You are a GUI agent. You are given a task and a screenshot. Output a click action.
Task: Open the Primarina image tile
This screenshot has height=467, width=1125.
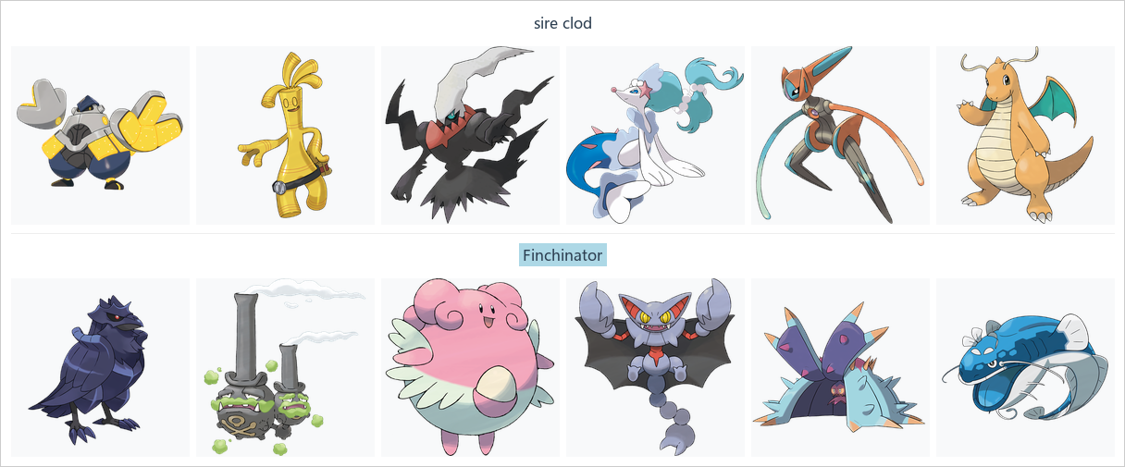655,135
